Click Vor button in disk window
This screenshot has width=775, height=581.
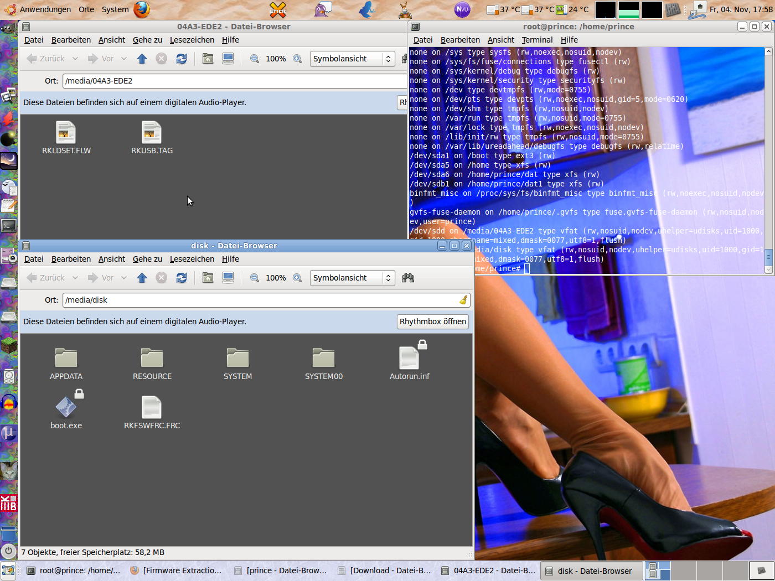point(101,278)
